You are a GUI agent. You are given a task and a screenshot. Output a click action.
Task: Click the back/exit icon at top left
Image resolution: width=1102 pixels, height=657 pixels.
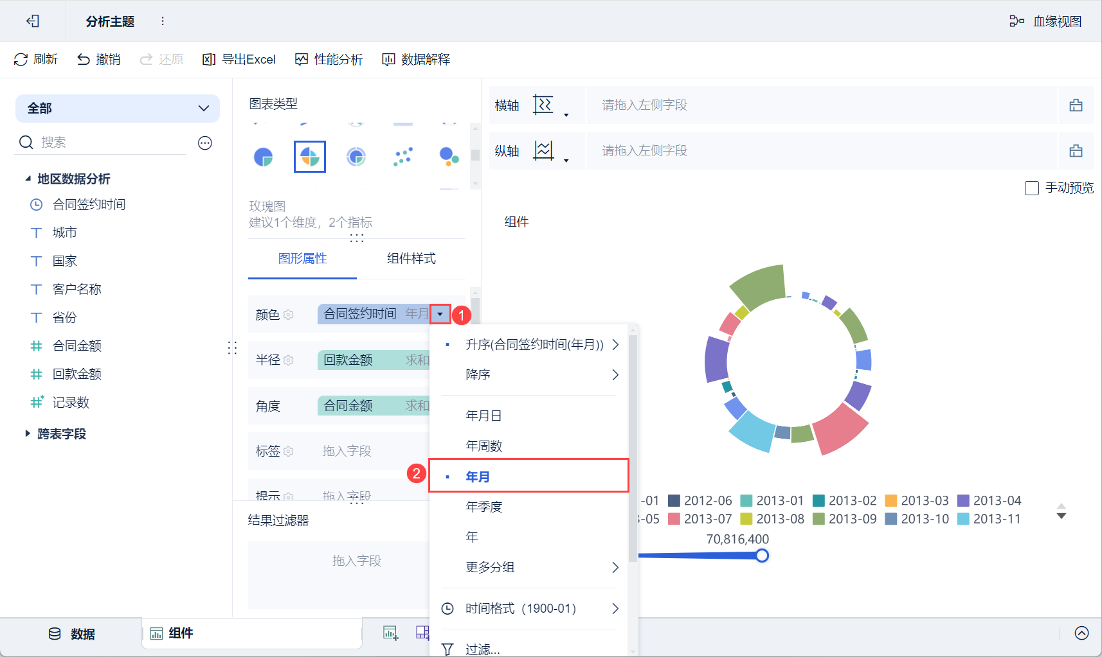[x=33, y=21]
